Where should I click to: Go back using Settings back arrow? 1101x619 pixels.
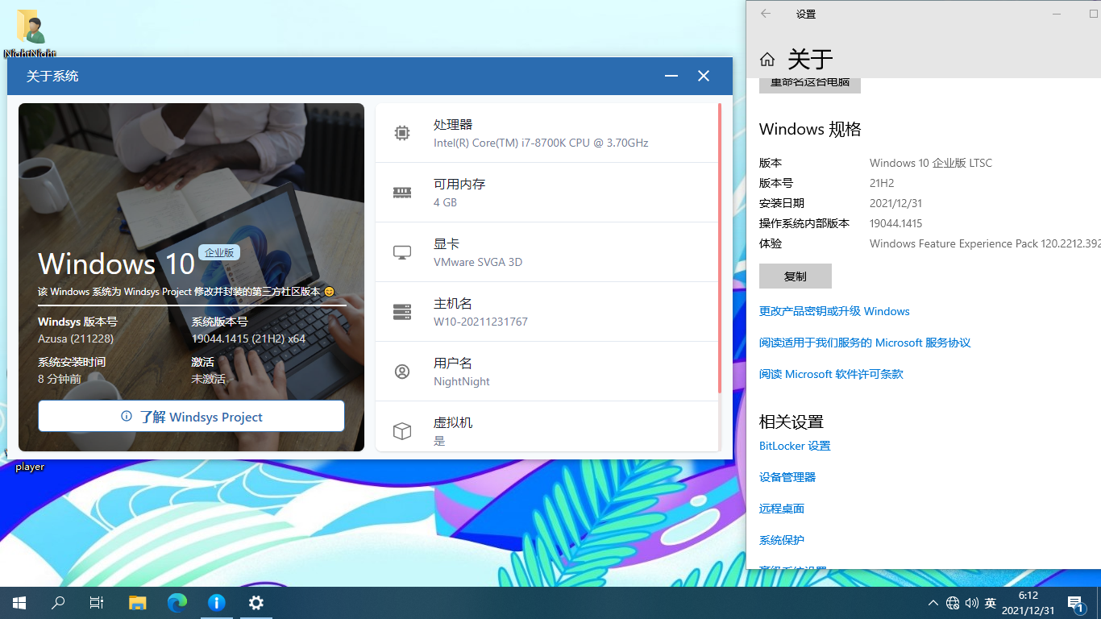pyautogui.click(x=766, y=14)
